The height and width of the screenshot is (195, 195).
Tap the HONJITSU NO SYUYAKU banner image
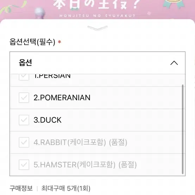coord(97,10)
